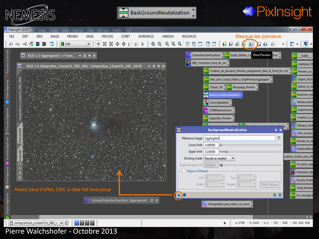Image resolution: width=319 pixels, height=239 pixels.
Task: Select the Supprimer_Preview process icon
Action: pos(219,118)
